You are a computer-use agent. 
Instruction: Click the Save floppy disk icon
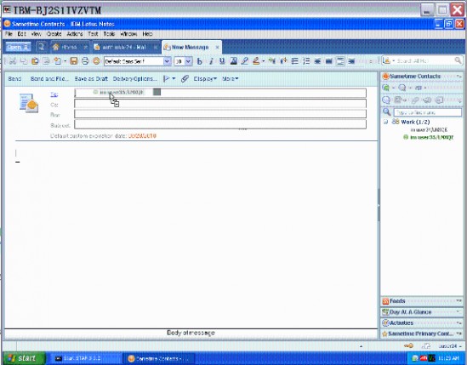point(73,61)
